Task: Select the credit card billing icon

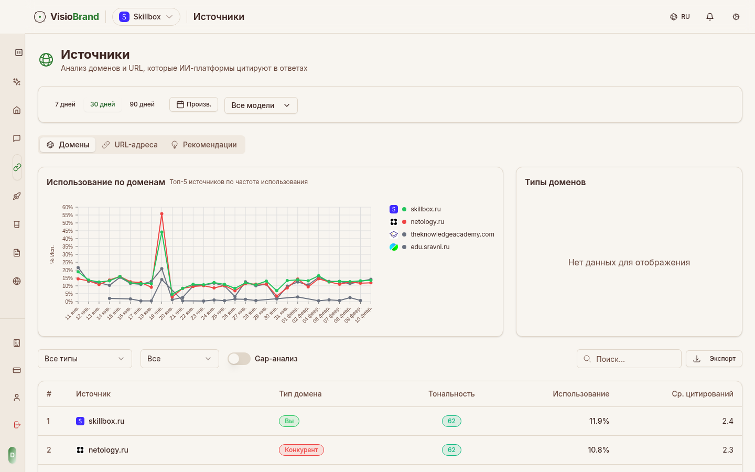Action: coord(17,370)
